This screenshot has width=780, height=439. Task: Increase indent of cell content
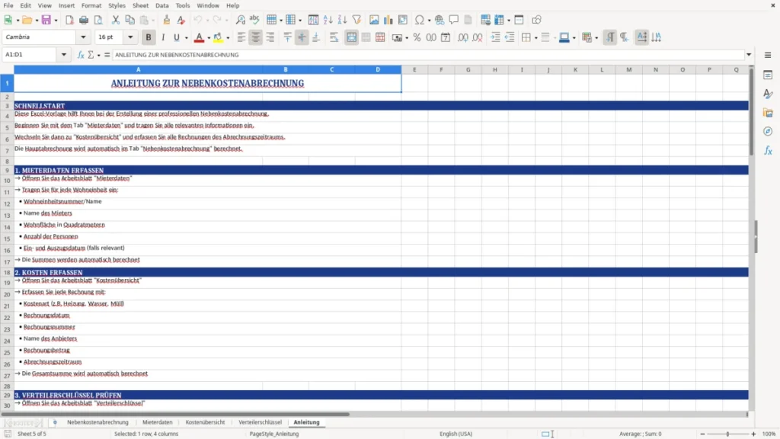[x=495, y=37]
